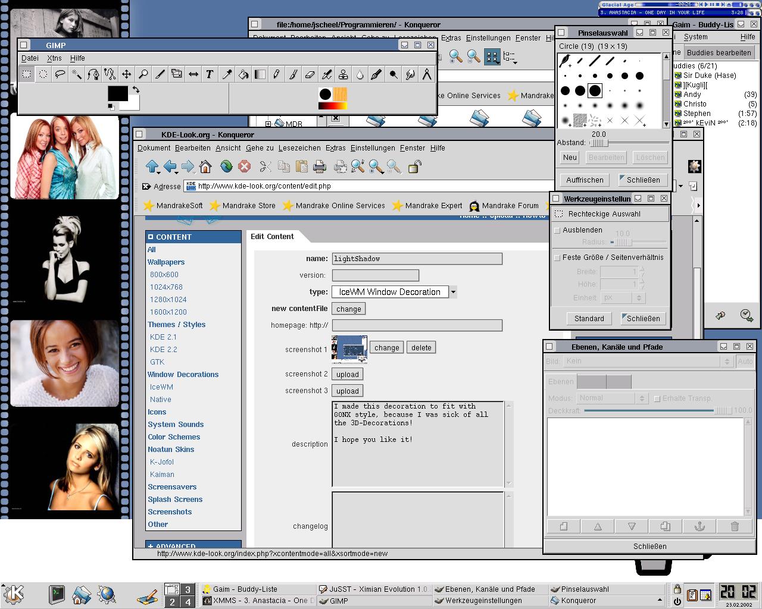Select the elliptical selection tool in GIMP
Image resolution: width=762 pixels, height=609 pixels.
tap(43, 74)
